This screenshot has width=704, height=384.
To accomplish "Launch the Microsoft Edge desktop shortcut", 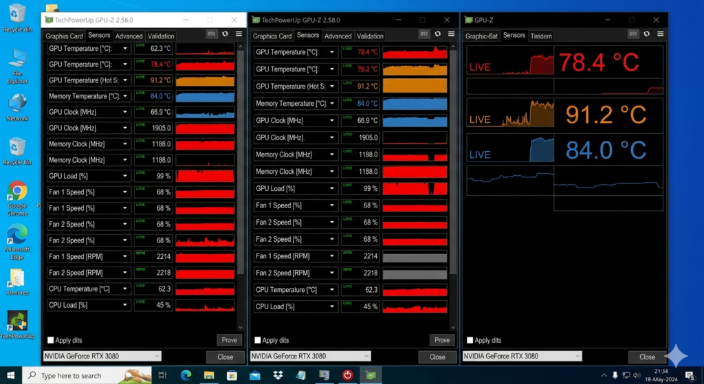I will (x=17, y=242).
